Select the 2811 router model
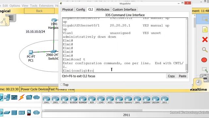Image resolution: width=209 pixels, height=118 pixels. 165,100
